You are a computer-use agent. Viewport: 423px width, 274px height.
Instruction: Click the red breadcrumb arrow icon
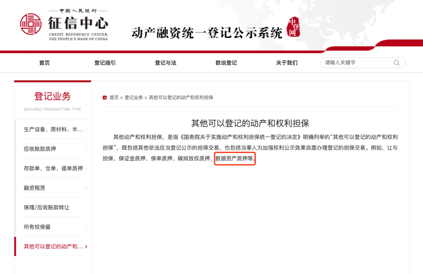click(105, 97)
